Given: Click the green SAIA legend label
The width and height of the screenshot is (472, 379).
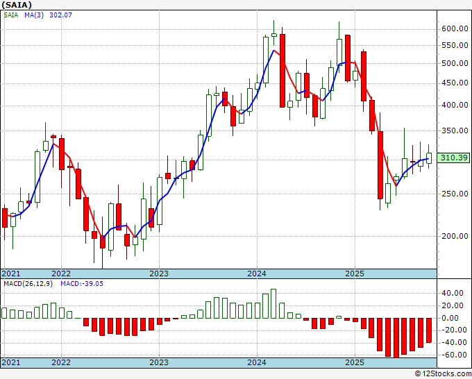Looking at the screenshot, I should click(x=11, y=15).
